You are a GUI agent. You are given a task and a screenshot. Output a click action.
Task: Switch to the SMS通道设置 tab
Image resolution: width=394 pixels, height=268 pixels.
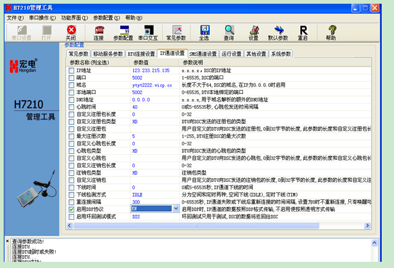click(x=203, y=54)
